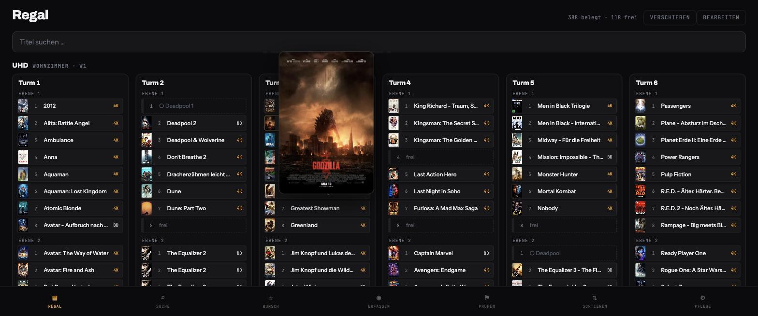
Task: Click the Don't Breathe 2 cover thumbnail
Action: click(146, 157)
